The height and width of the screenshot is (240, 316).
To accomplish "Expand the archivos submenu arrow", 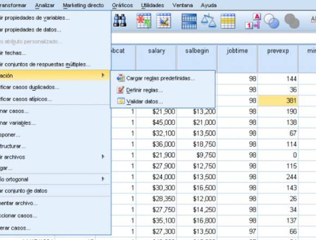I will coord(103,157).
